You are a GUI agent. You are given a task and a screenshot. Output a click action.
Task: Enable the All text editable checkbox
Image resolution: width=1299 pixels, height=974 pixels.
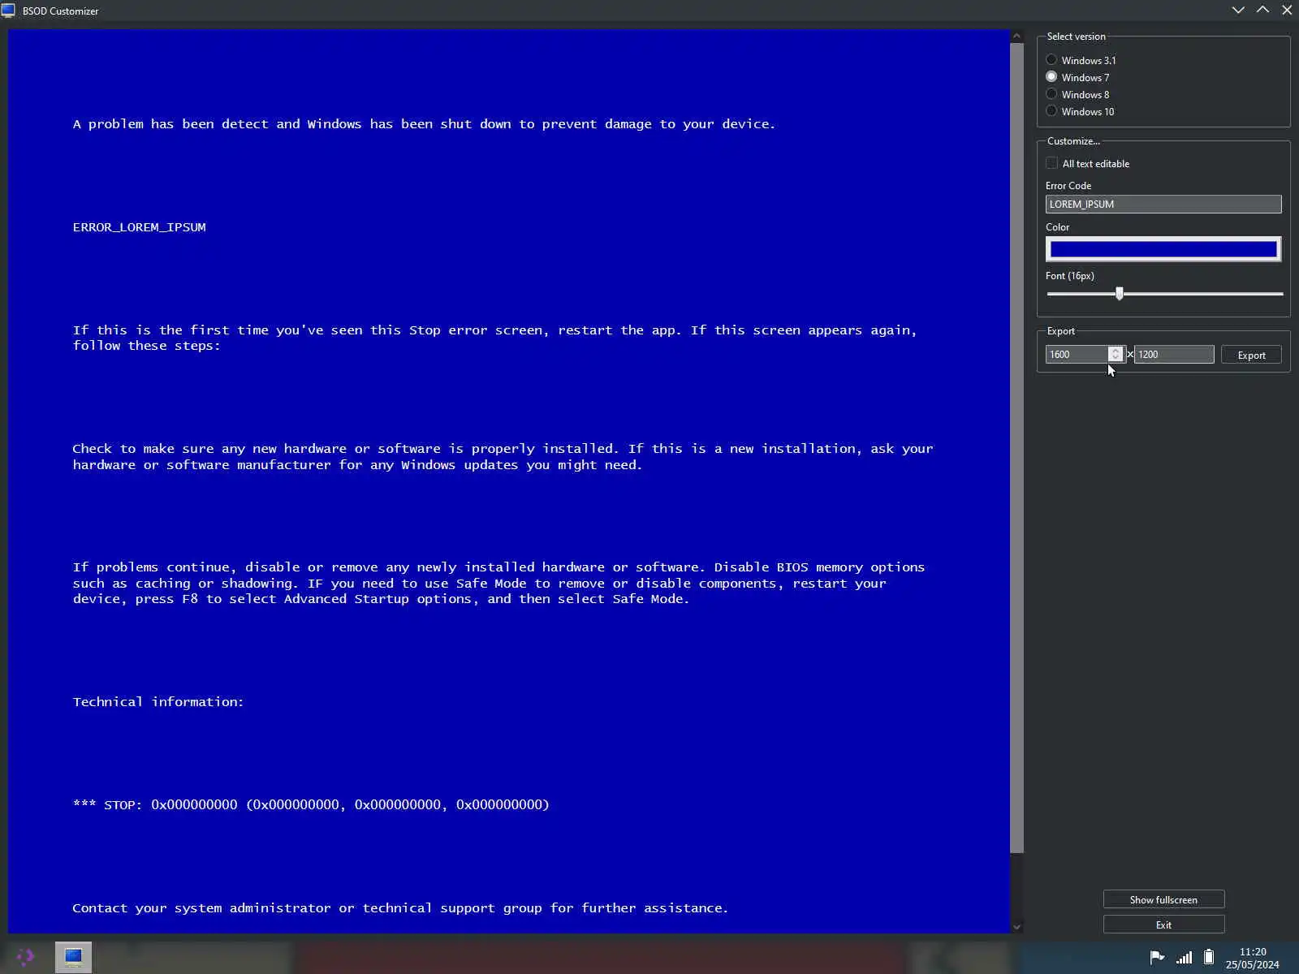(x=1052, y=163)
